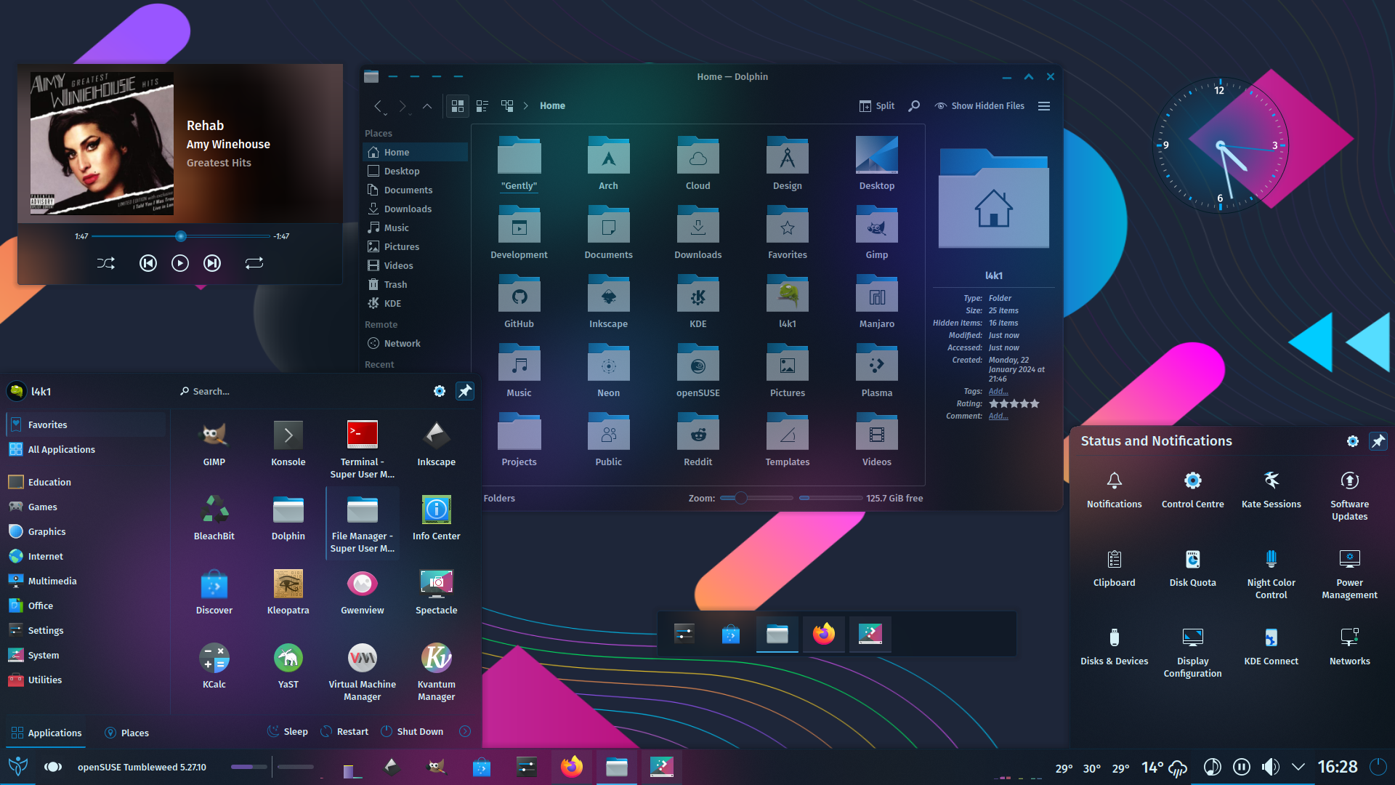Viewport: 1395px width, 785px height.
Task: Skip to next track in media player
Action: pos(212,263)
